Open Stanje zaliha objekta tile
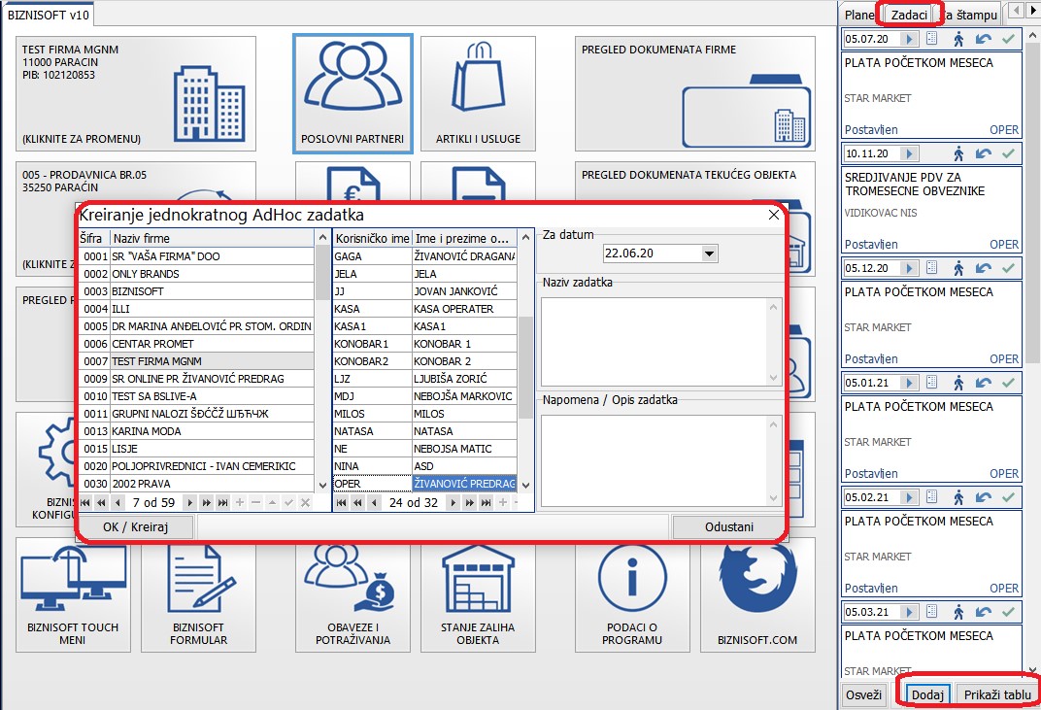 478,594
